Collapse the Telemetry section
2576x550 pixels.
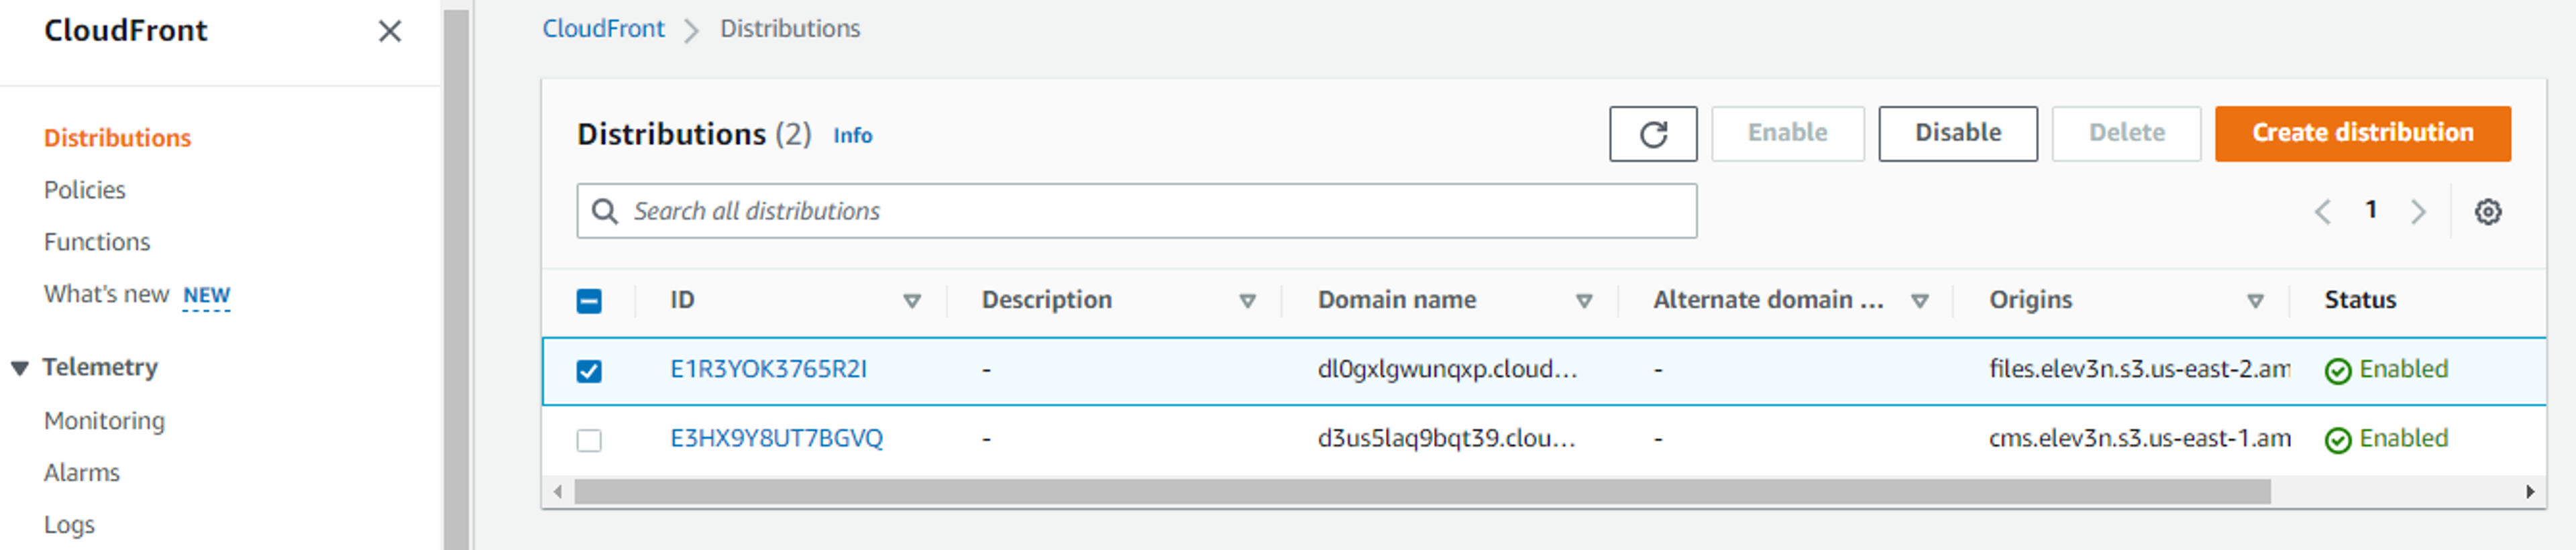pos(20,368)
